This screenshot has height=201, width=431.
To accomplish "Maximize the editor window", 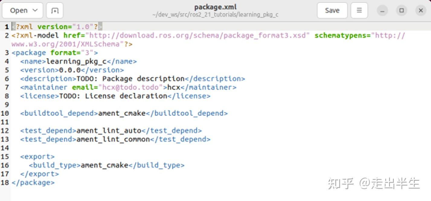I will pyautogui.click(x=401, y=11).
